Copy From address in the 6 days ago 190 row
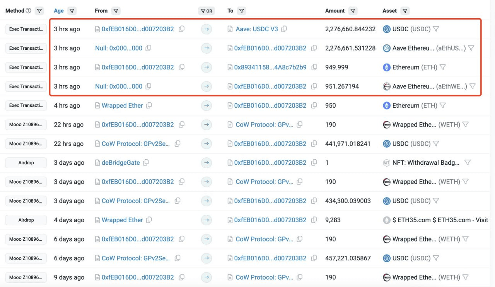Screen dimensions: 495x287 pyautogui.click(x=181, y=239)
